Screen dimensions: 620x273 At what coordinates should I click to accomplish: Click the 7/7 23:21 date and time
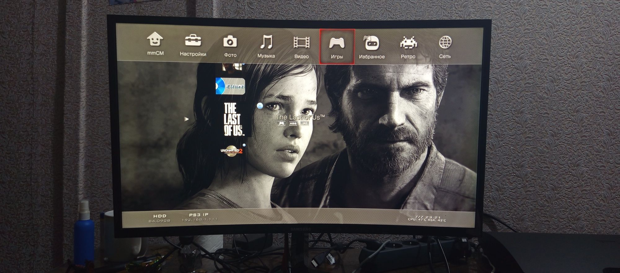coord(427,217)
